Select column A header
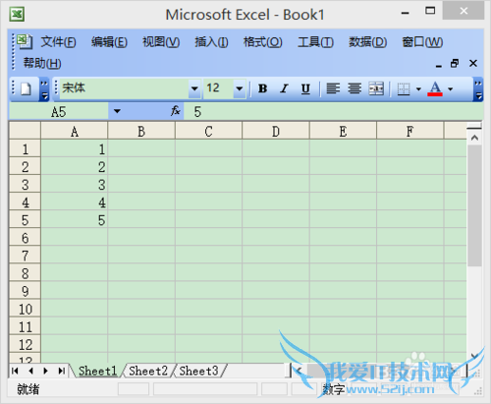This screenshot has width=491, height=404. (x=75, y=132)
